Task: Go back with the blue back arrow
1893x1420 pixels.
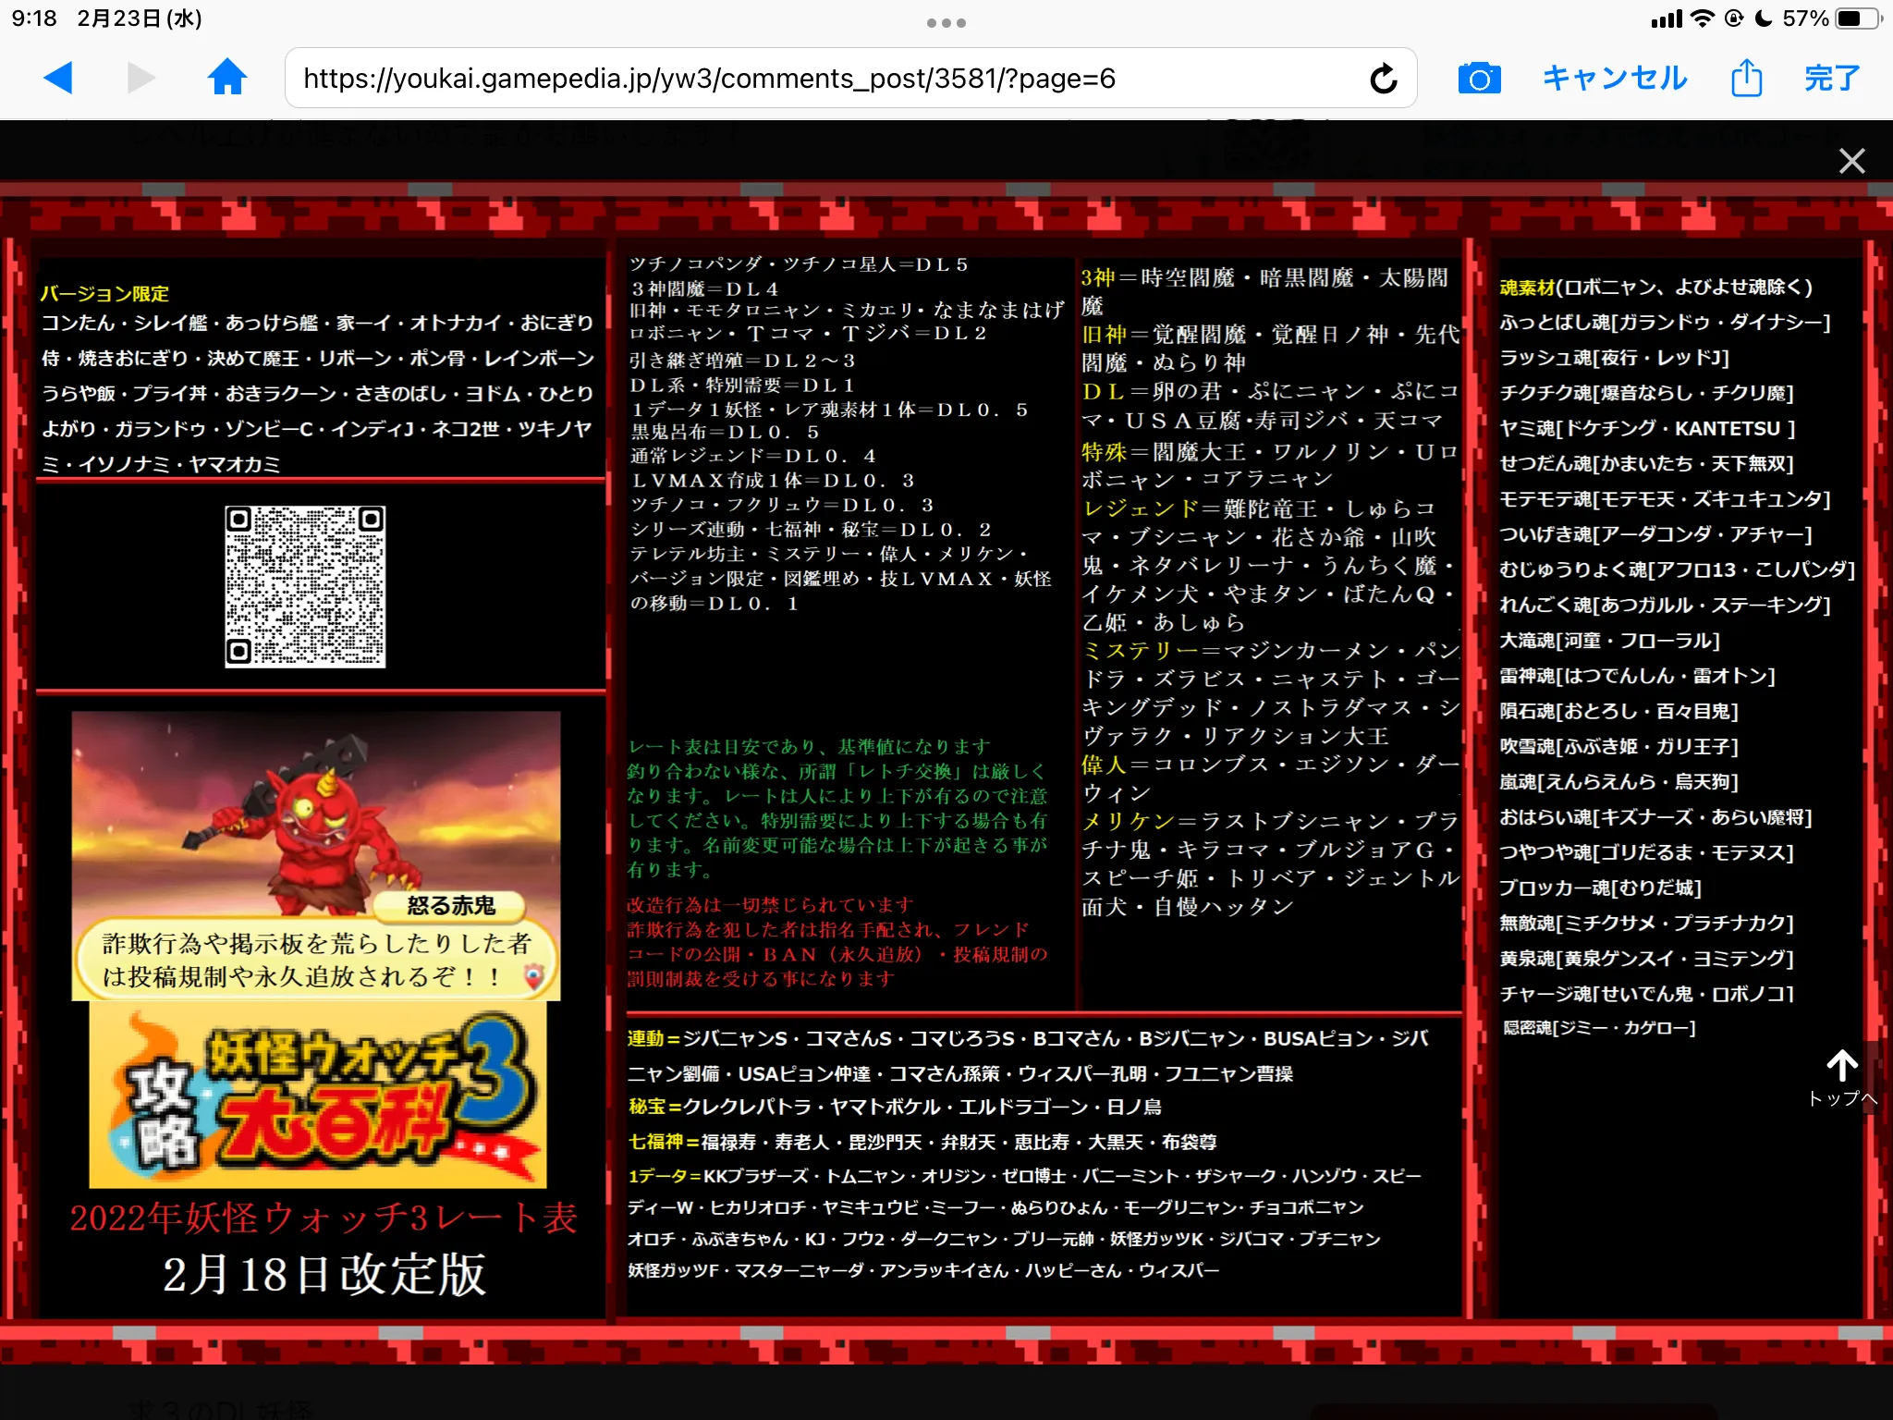Action: [x=58, y=78]
